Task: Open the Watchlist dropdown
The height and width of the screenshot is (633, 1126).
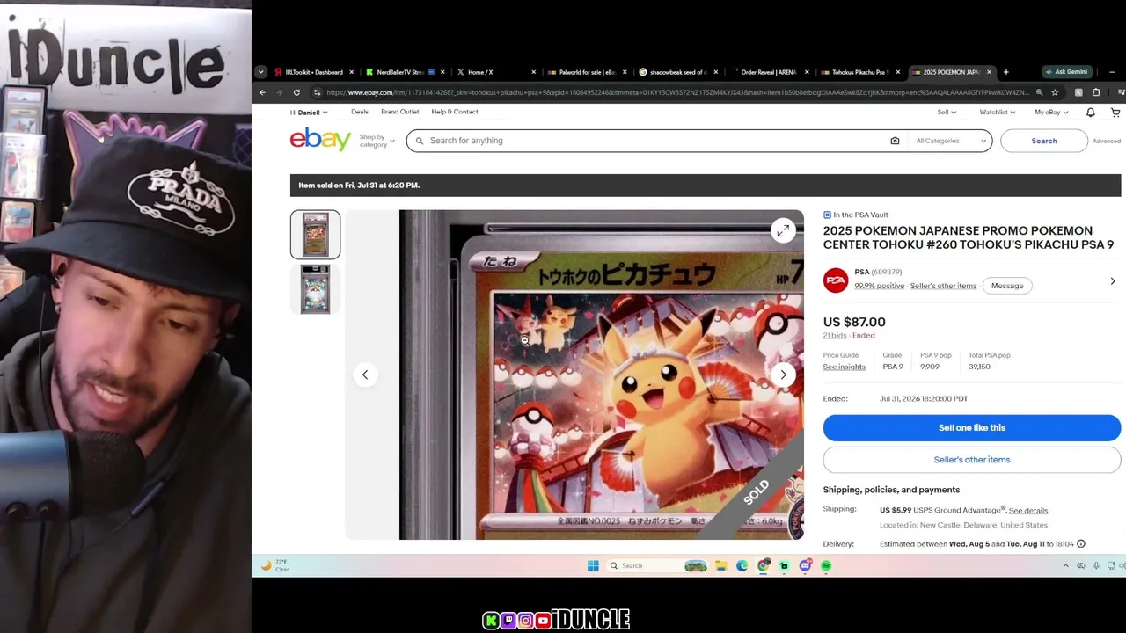Action: 997,113
